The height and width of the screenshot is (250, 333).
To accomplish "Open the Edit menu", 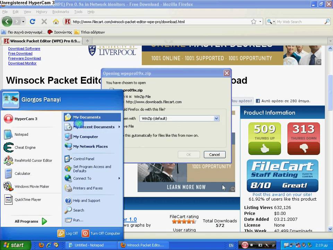I will 16,12.
